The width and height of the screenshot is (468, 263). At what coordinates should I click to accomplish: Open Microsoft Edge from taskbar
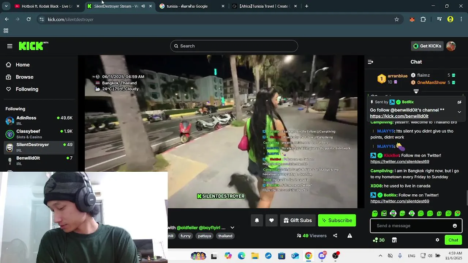point(241,256)
